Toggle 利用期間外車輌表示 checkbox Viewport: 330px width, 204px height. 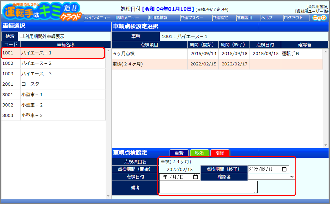22,36
